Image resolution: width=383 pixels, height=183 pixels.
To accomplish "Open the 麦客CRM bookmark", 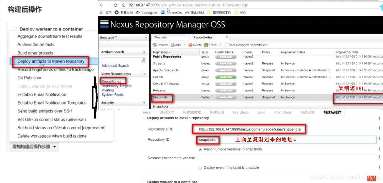I will (194, 13).
